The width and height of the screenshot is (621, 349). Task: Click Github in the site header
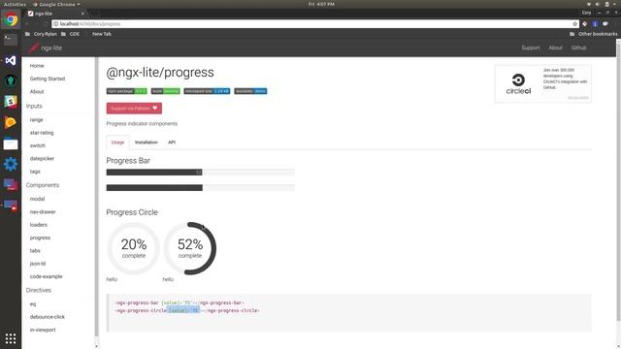[x=578, y=48]
